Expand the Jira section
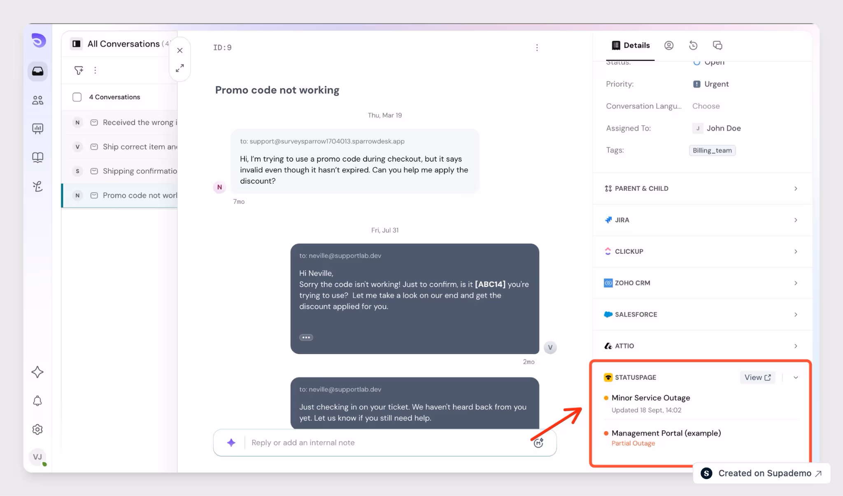 pos(702,220)
